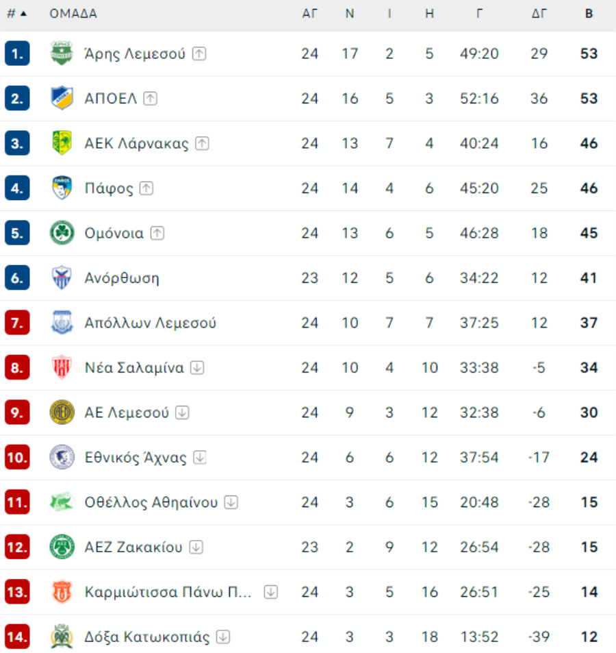616x653 pixels.
Task: Click the ΑΓ matches played header
Action: [x=309, y=14]
